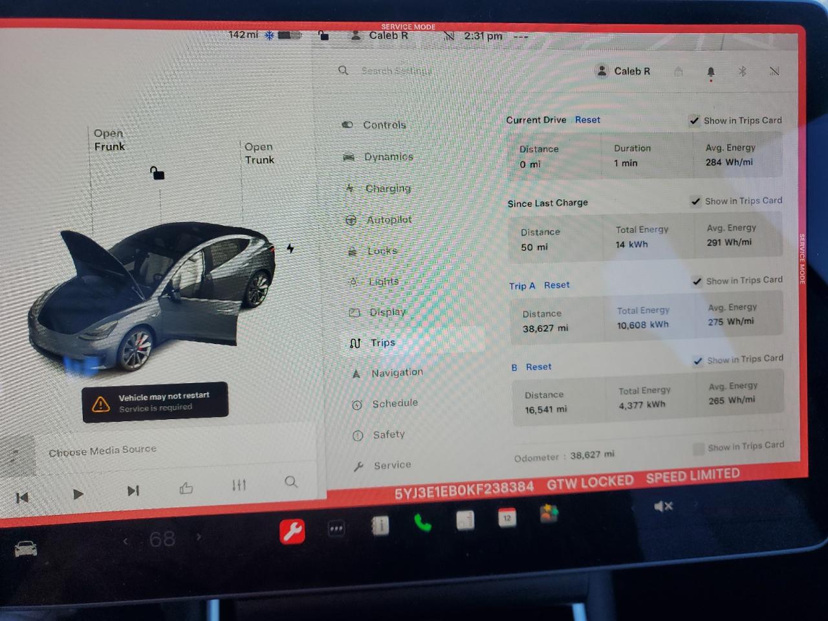Uncheck Show in Trips Card for Trip A
The width and height of the screenshot is (828, 621).
coord(697,281)
